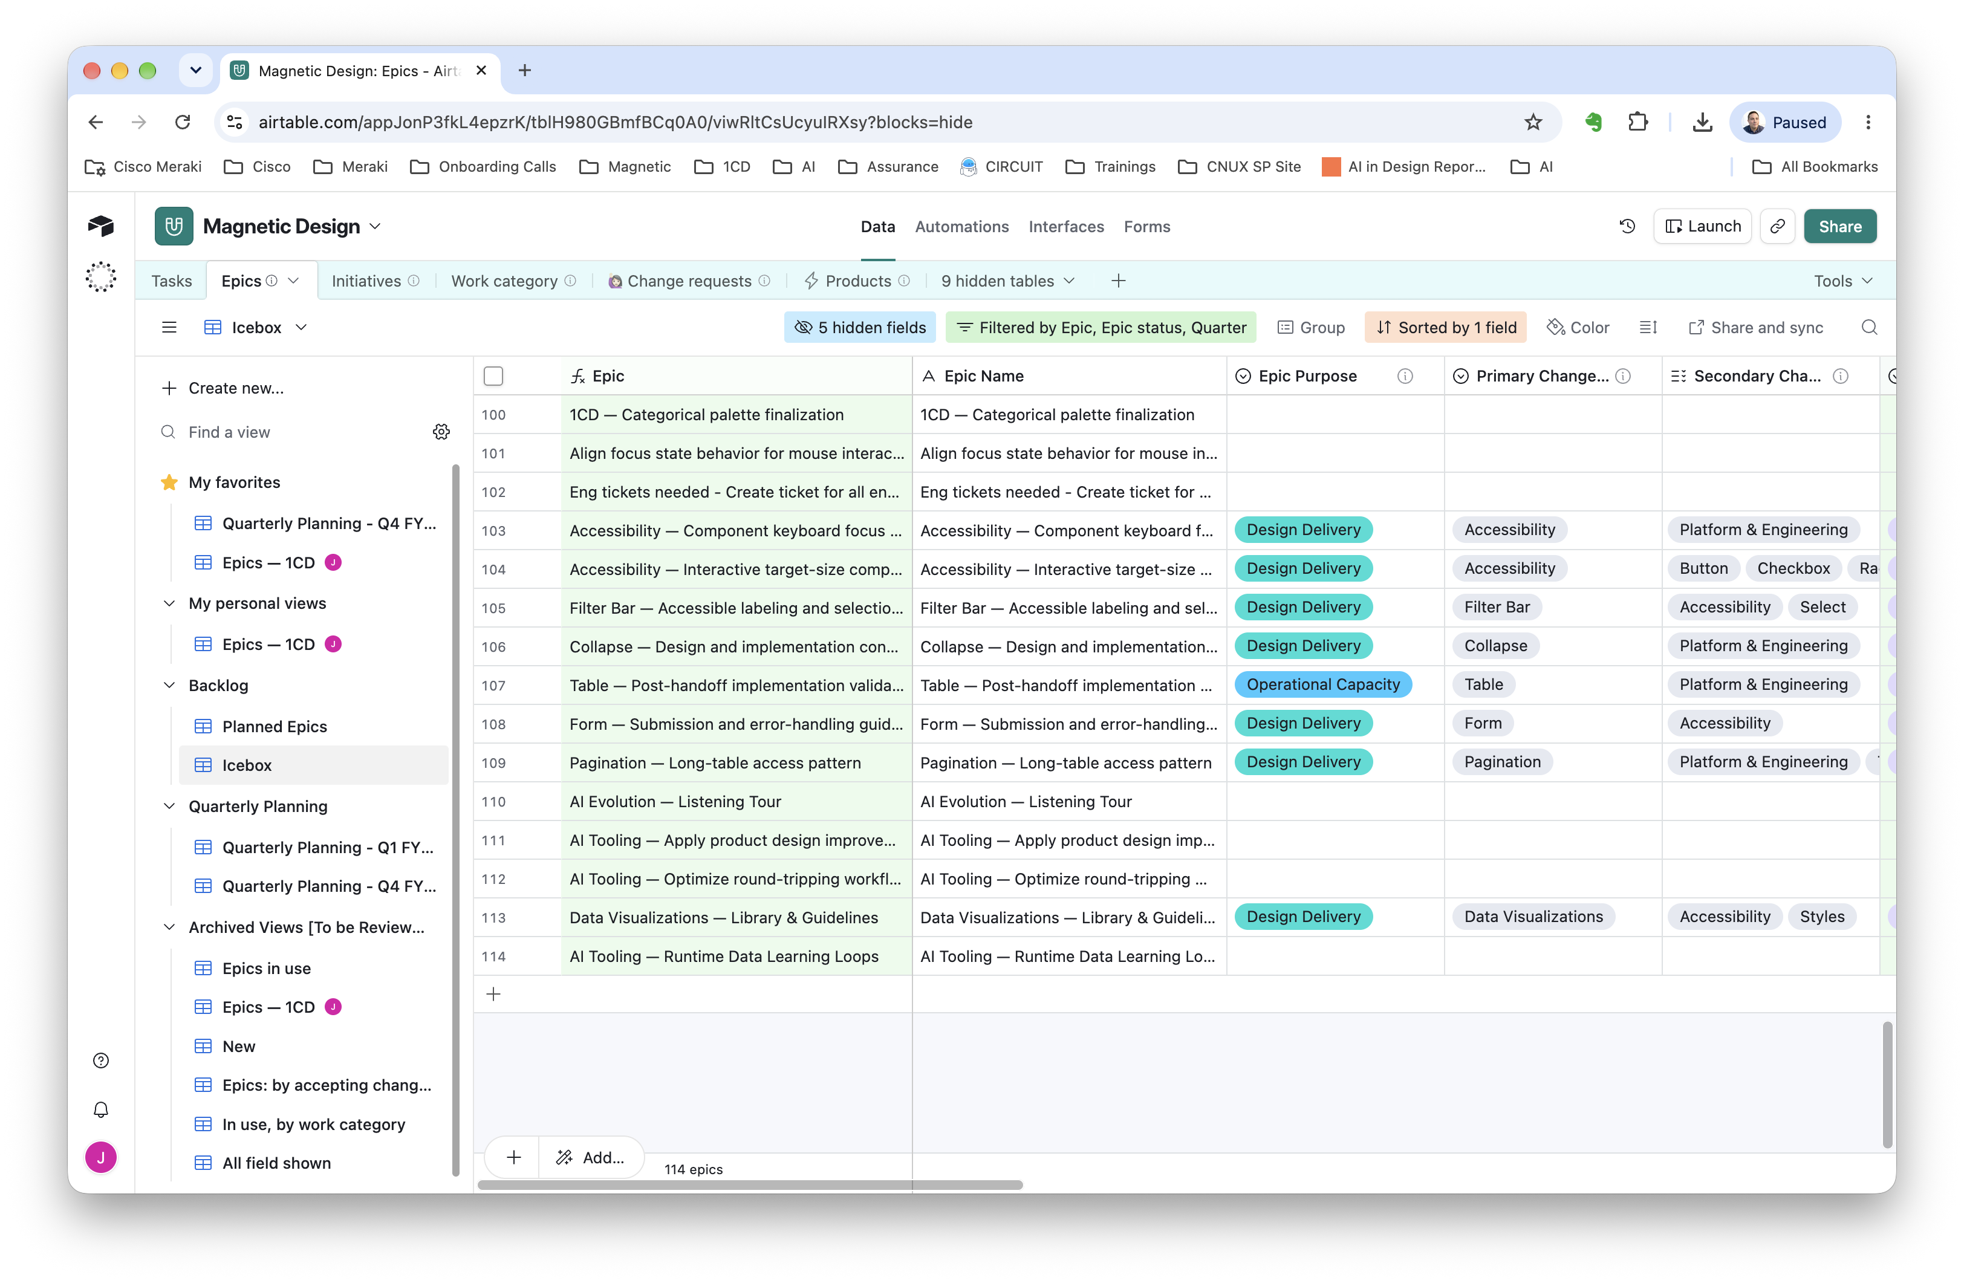Copy link icon next to Launch
Image resolution: width=1964 pixels, height=1283 pixels.
tap(1778, 226)
